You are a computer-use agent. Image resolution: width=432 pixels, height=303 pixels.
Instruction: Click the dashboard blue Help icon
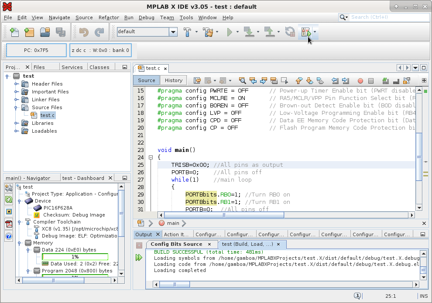click(x=9, y=236)
